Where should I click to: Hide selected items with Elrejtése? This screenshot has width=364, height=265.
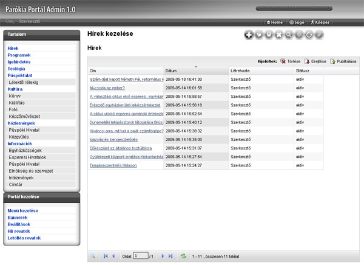pyautogui.click(x=315, y=61)
